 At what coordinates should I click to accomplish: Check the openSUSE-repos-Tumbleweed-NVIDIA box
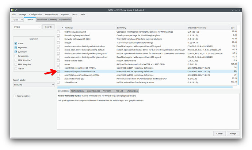pos(58,75)
